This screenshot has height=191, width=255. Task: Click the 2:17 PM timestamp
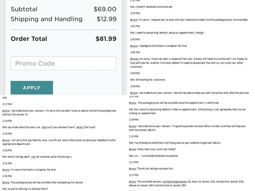click(7, 104)
